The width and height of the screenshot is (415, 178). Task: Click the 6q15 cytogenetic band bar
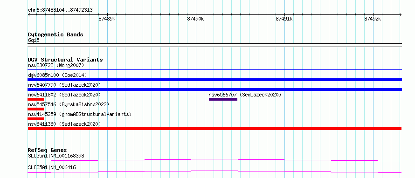click(x=214, y=45)
